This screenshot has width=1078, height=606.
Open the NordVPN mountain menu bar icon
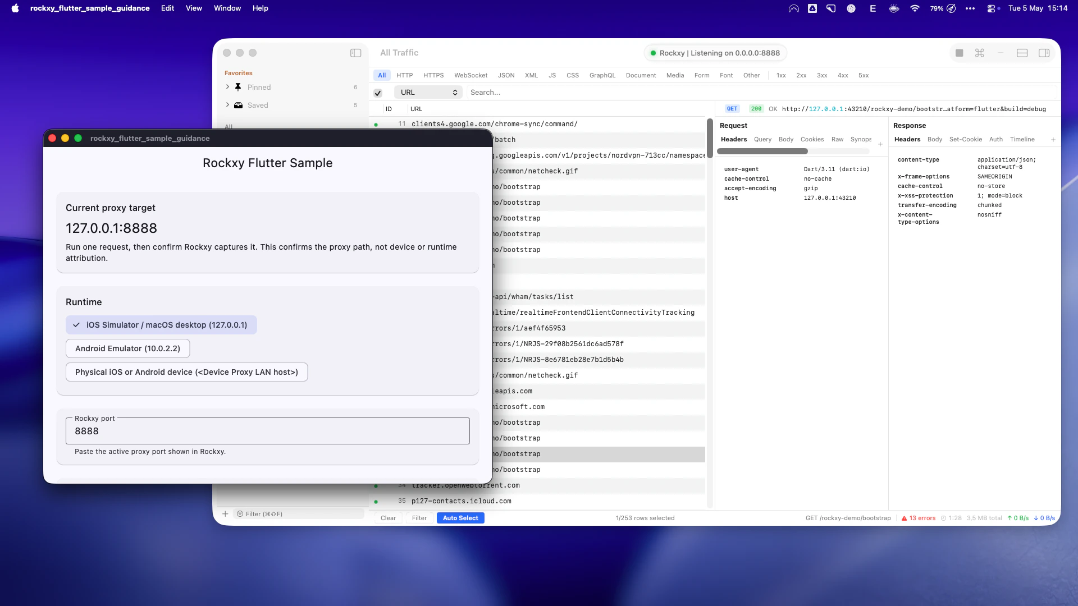click(x=793, y=8)
